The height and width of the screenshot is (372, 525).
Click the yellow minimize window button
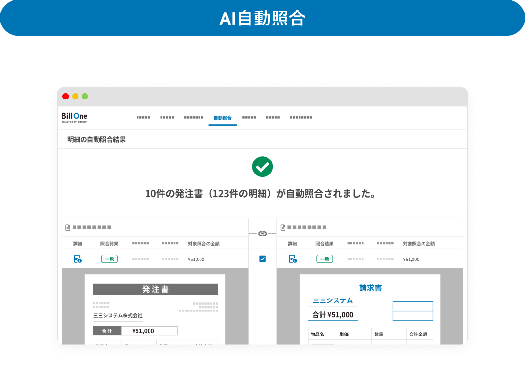(x=75, y=97)
